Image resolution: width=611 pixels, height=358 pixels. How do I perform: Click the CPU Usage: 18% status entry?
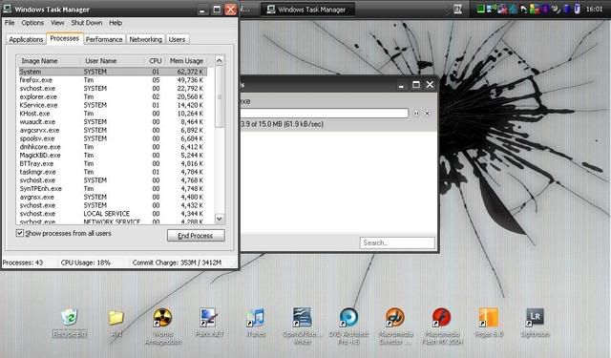point(86,263)
